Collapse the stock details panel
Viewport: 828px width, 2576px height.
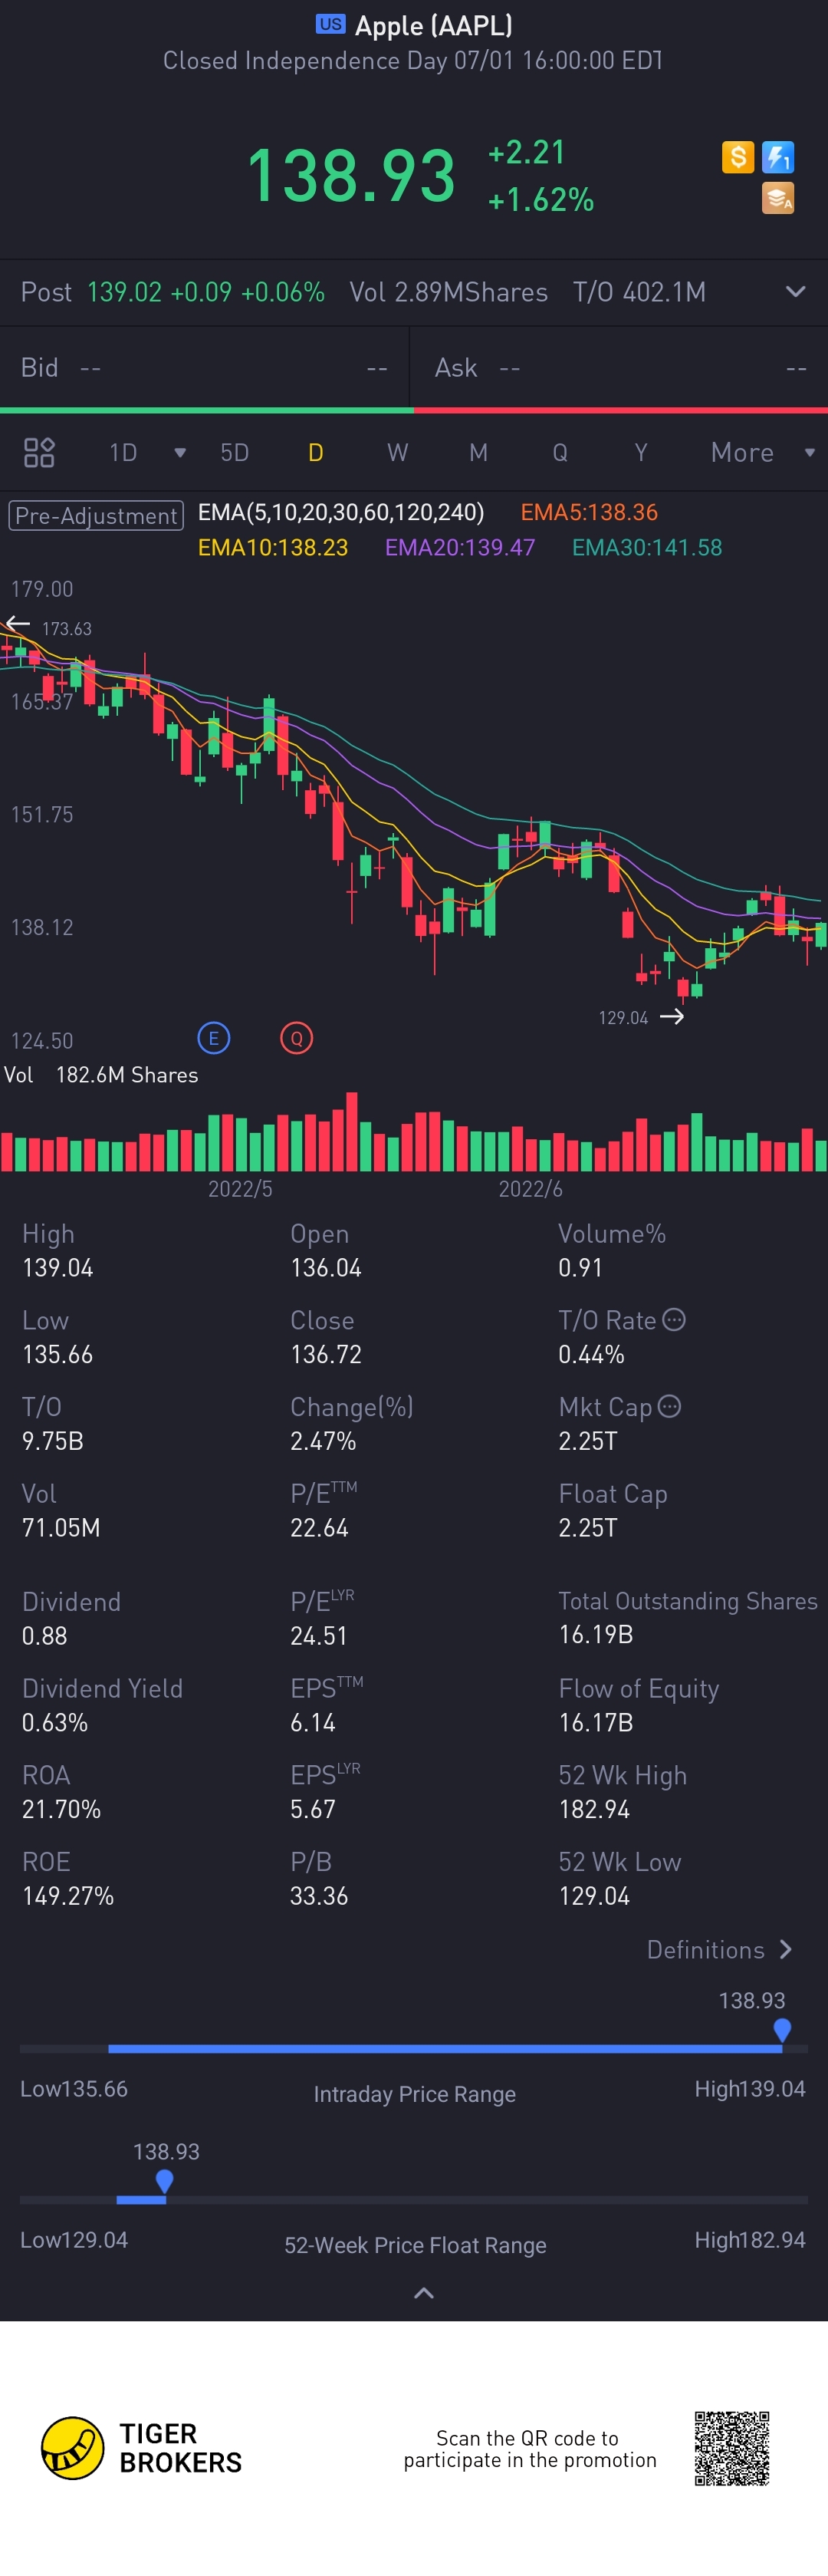[423, 2293]
